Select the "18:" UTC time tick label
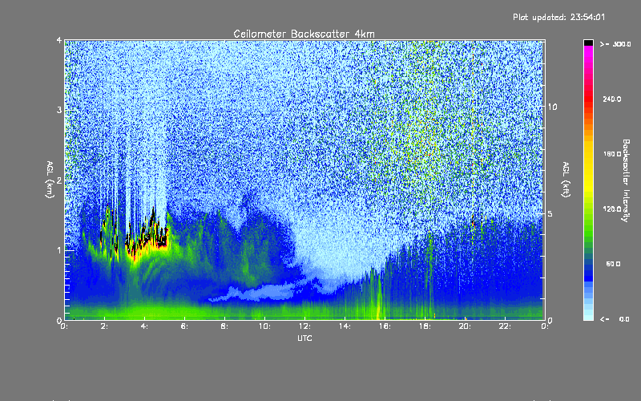 point(425,326)
